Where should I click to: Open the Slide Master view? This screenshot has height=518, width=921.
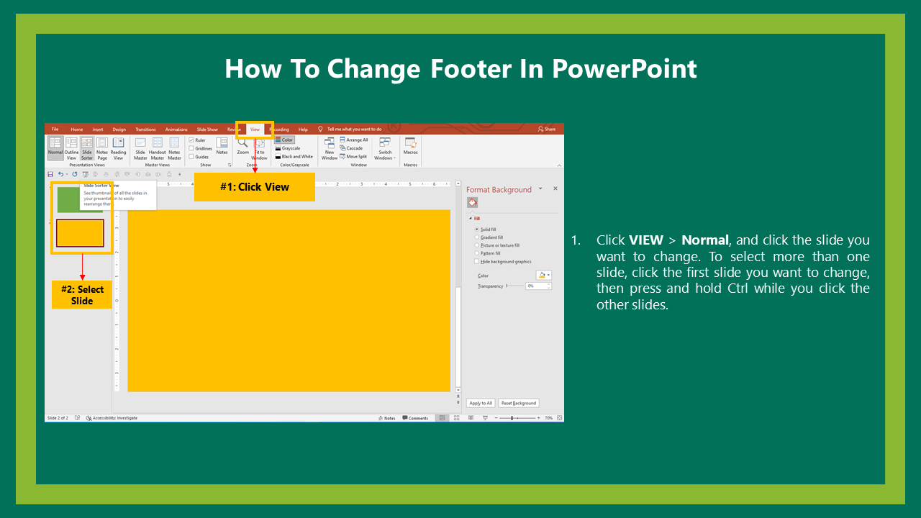tap(140, 148)
